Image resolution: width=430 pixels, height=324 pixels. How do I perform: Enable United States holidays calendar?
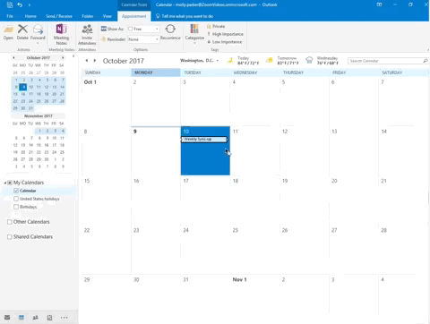16,199
